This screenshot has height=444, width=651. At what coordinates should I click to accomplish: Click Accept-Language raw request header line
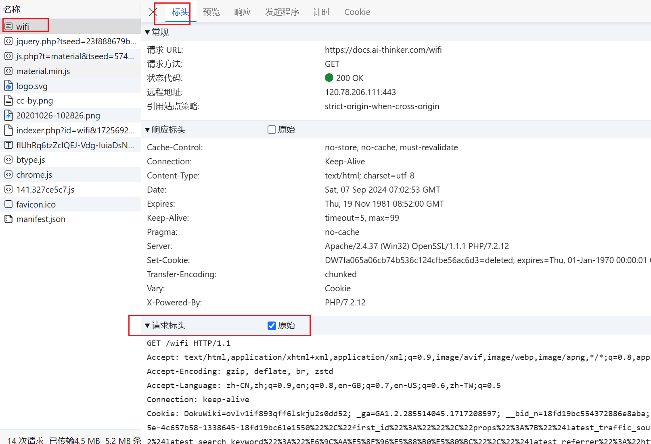coord(324,385)
